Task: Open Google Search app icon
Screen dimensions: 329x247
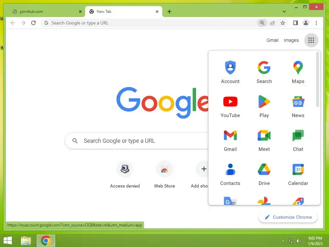Action: click(264, 72)
